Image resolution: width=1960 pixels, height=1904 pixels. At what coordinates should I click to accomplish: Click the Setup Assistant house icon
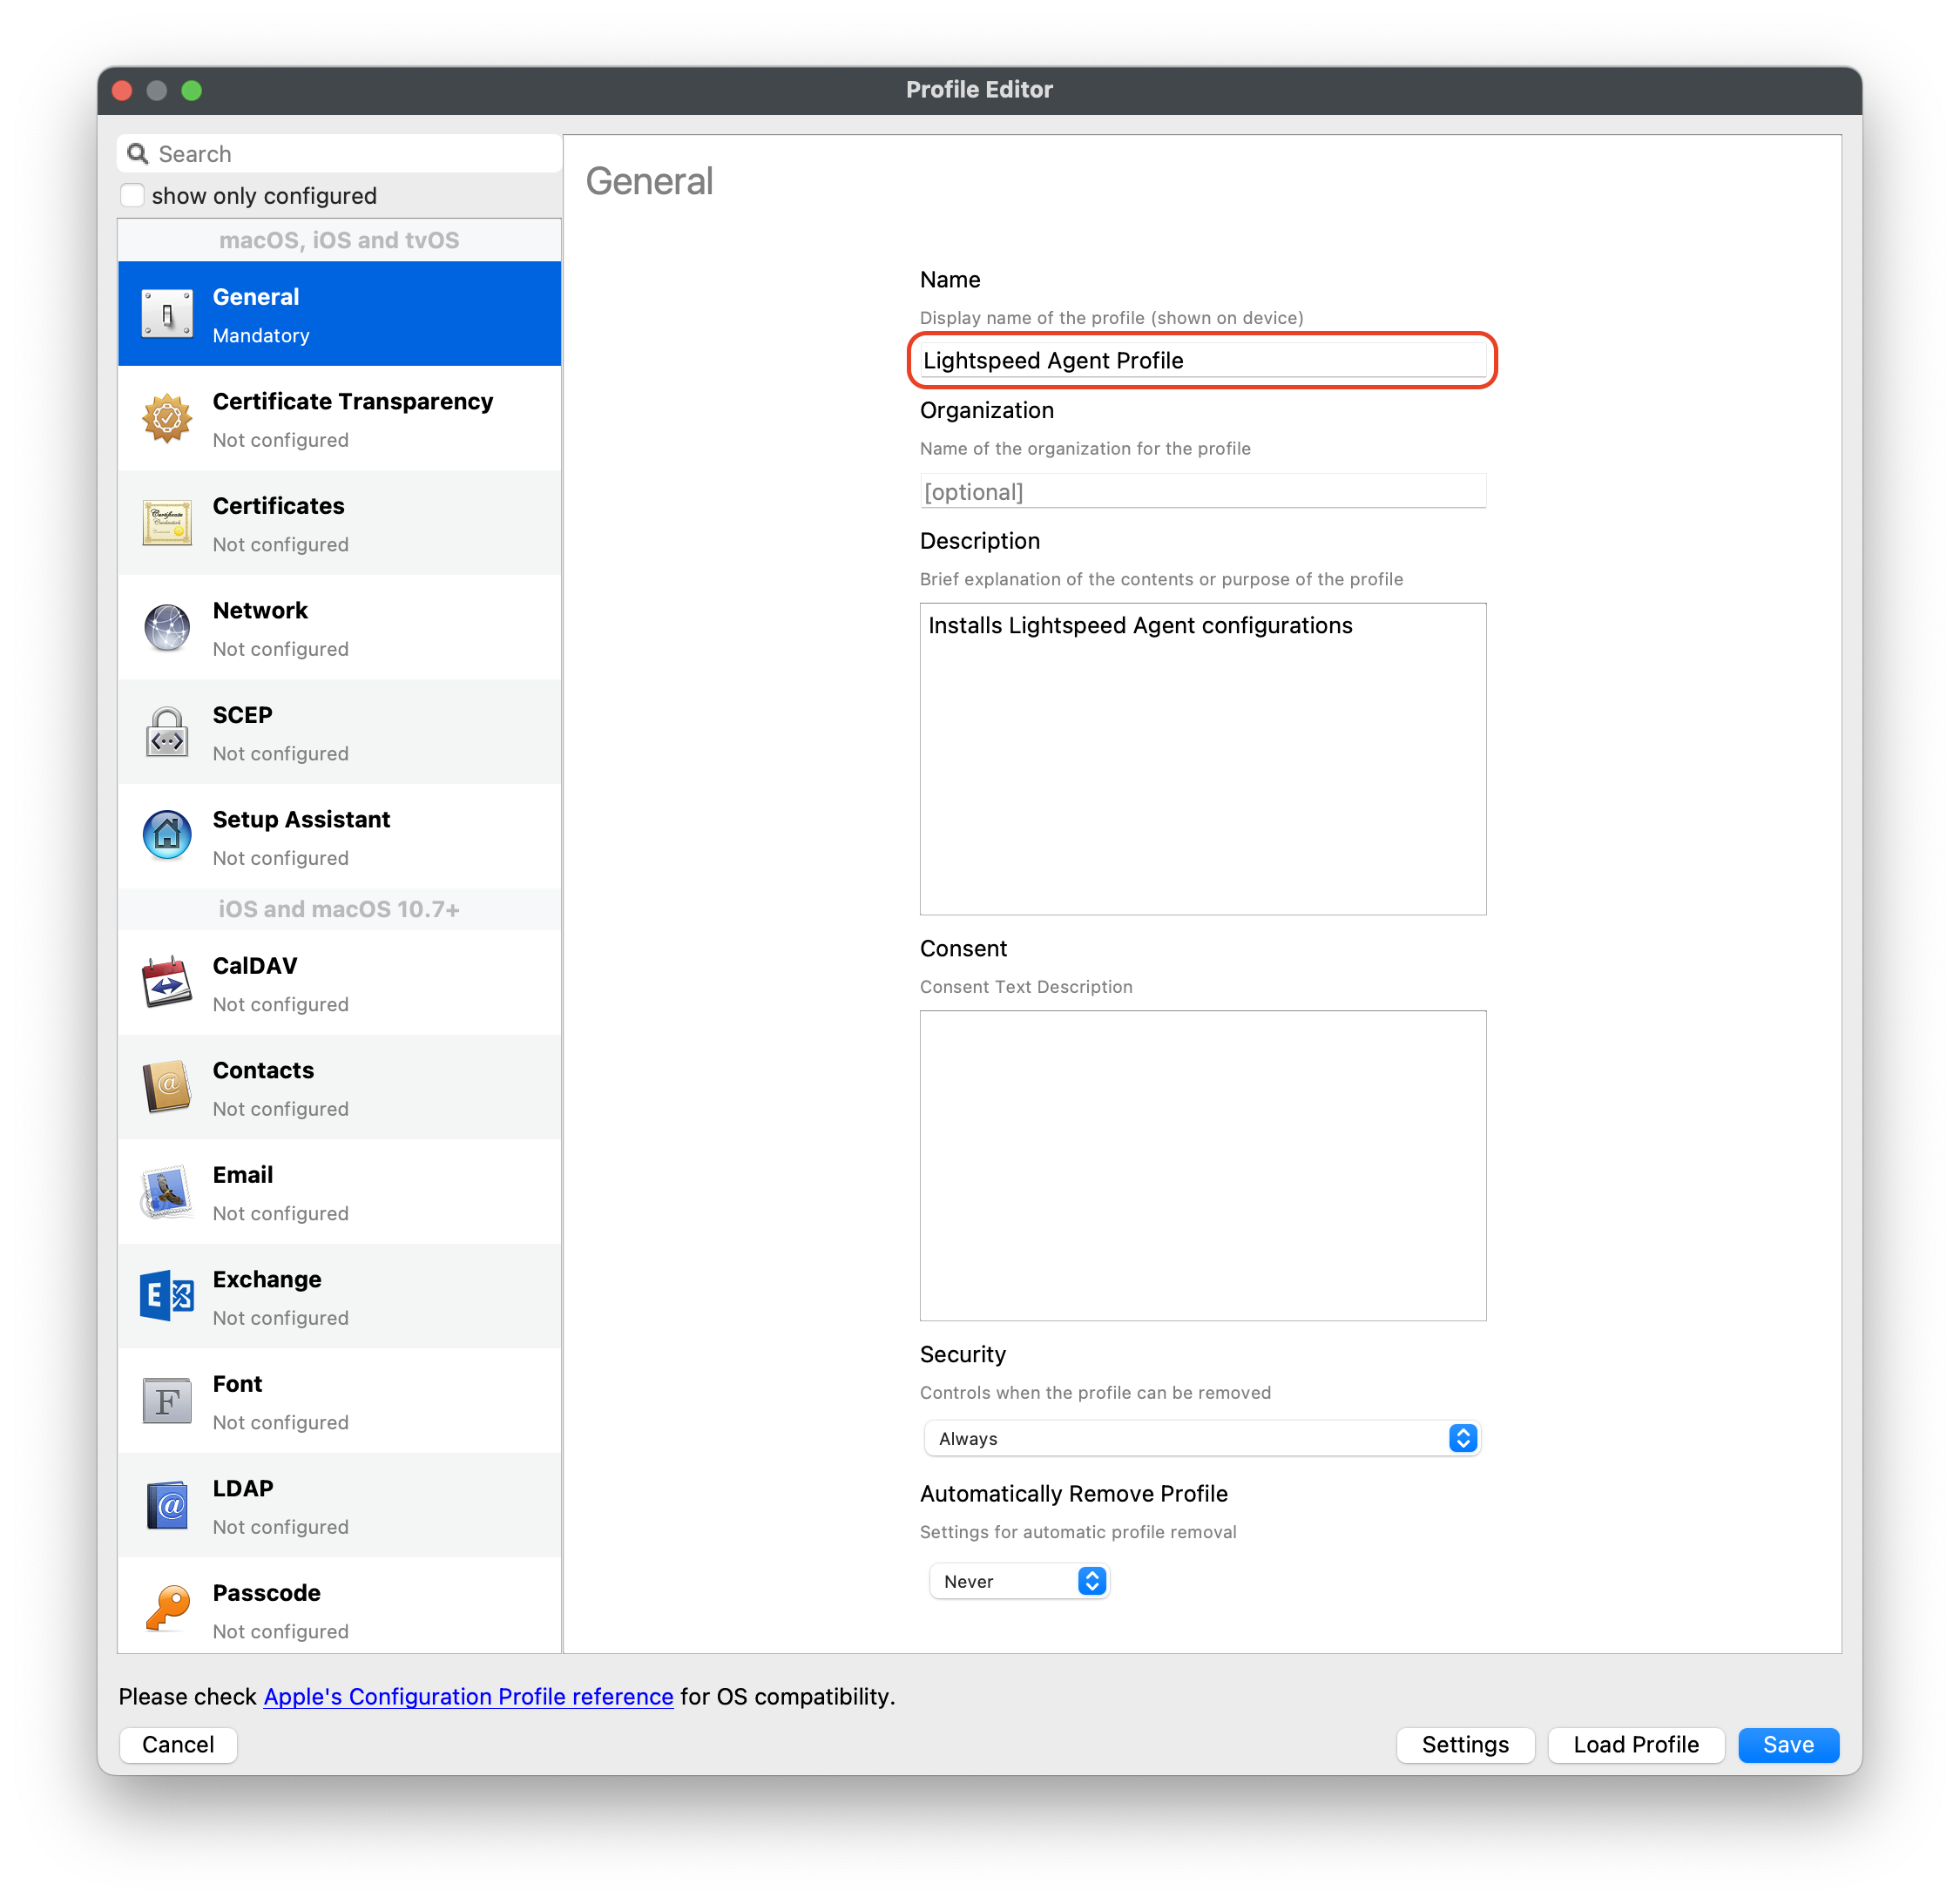pyautogui.click(x=167, y=837)
